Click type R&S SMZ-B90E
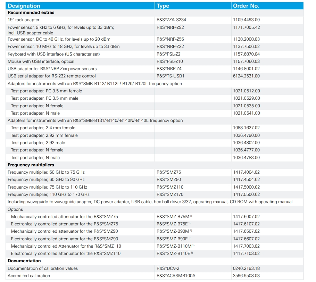316x282 pixels. pos(174,239)
